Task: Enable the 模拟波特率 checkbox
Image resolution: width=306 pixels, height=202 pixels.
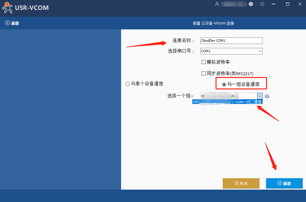Action: [x=203, y=62]
